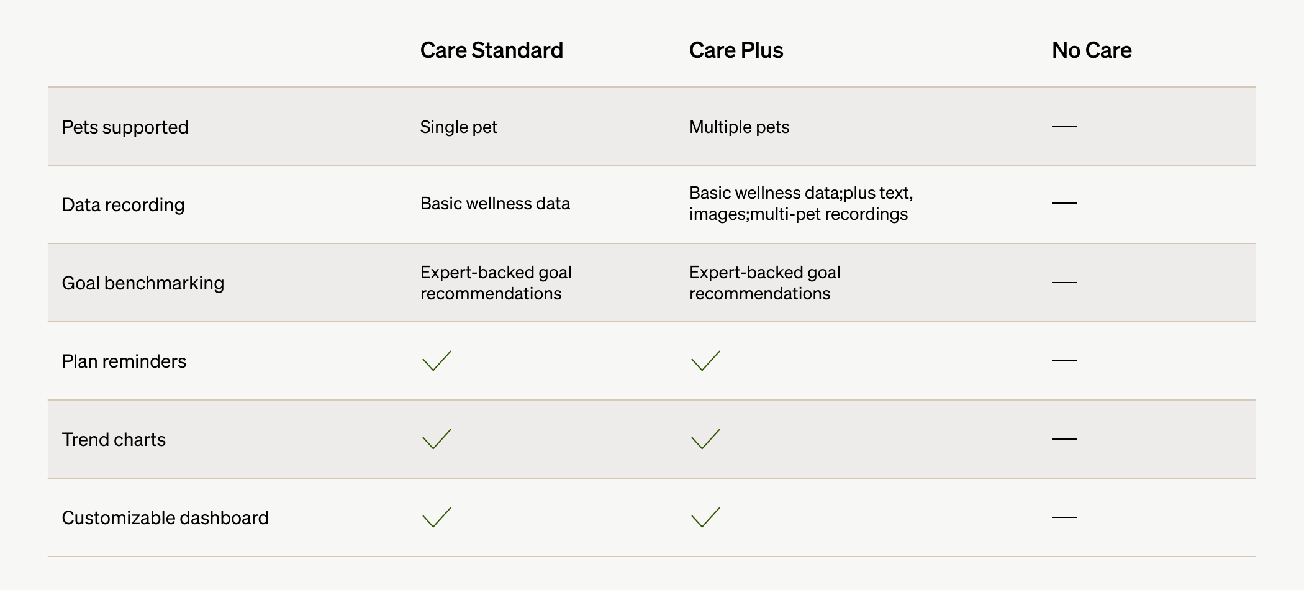1304x590 pixels.
Task: Click the Goal benchmarking row label
Action: [x=143, y=283]
